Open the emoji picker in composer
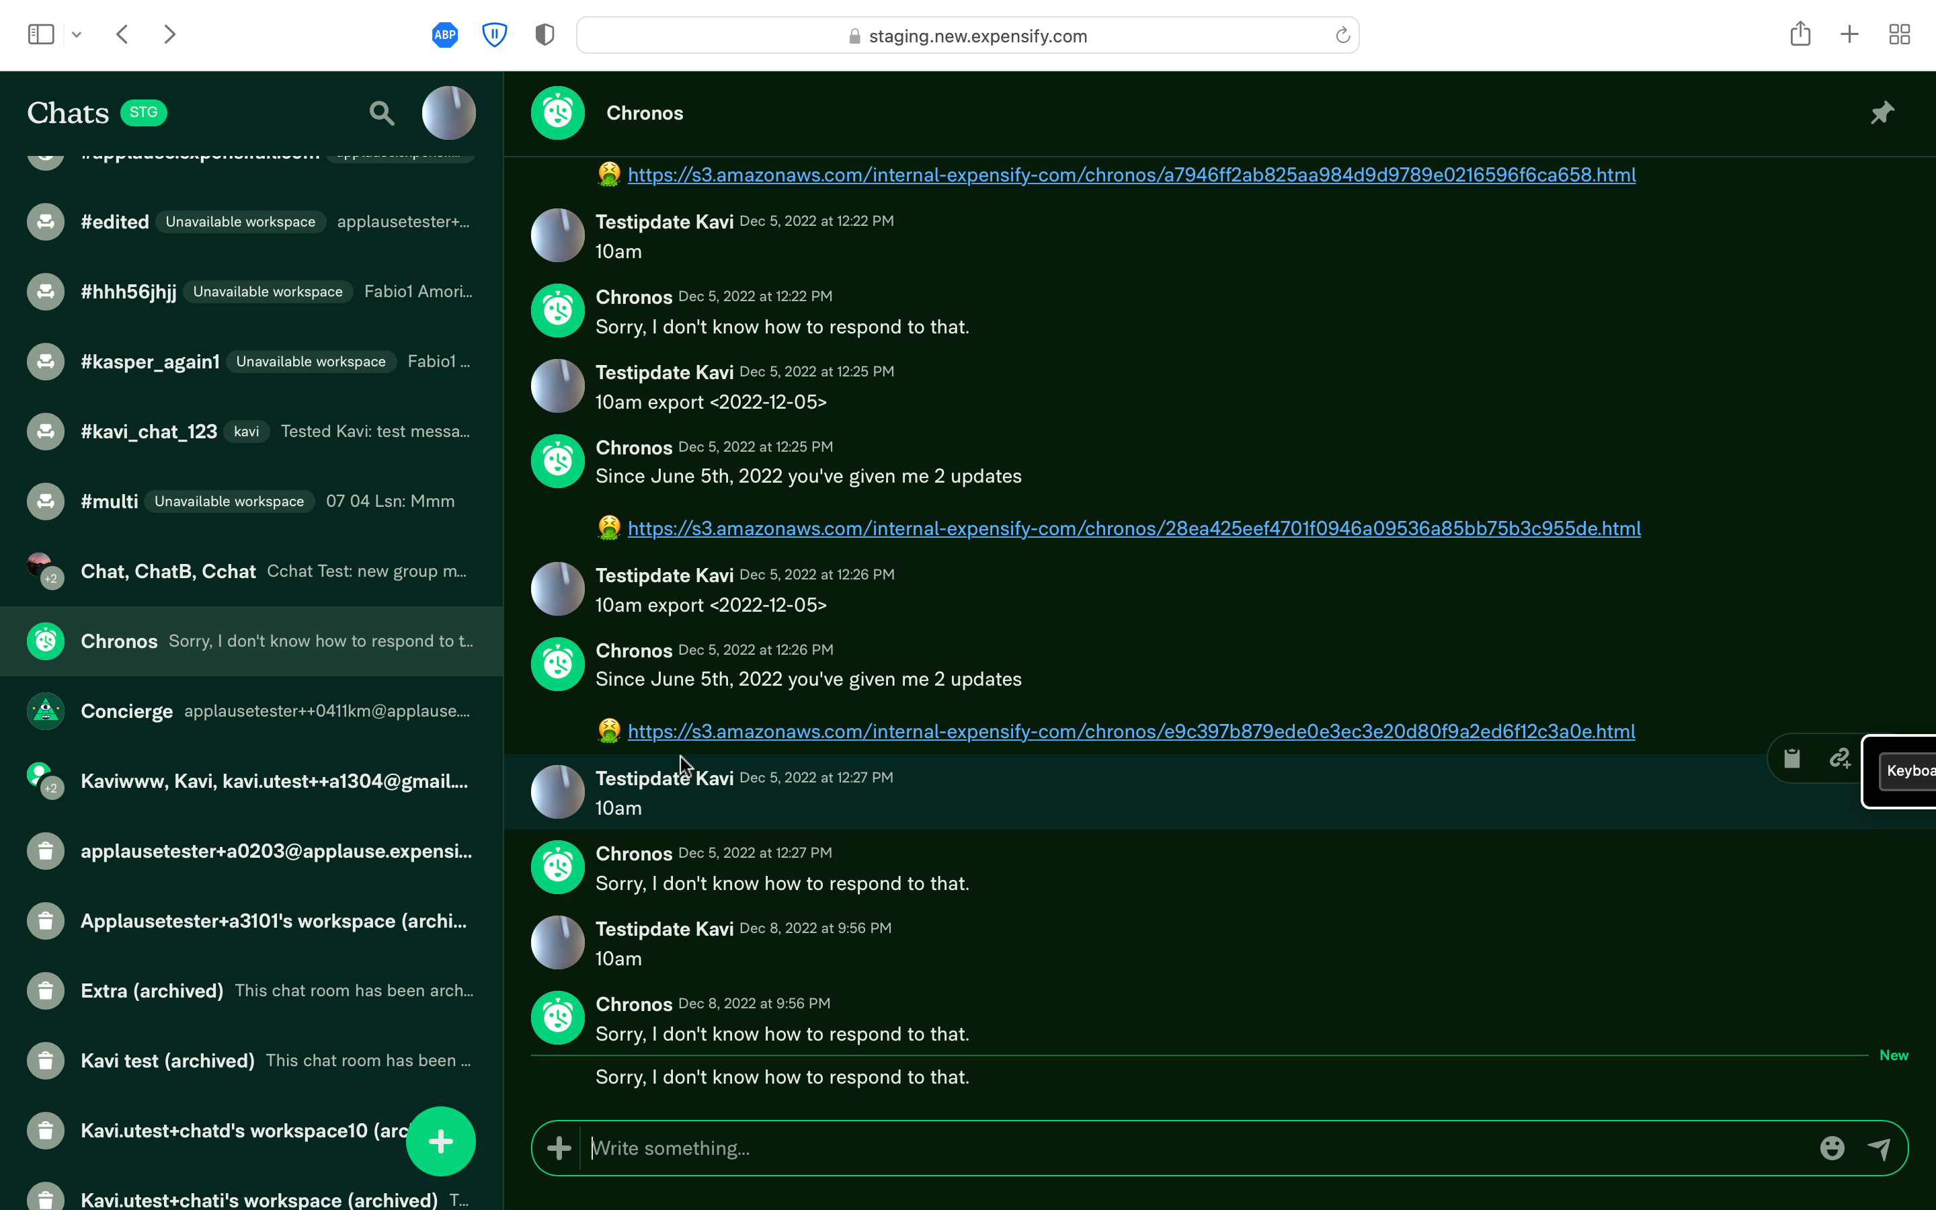The image size is (1936, 1210). (x=1832, y=1148)
